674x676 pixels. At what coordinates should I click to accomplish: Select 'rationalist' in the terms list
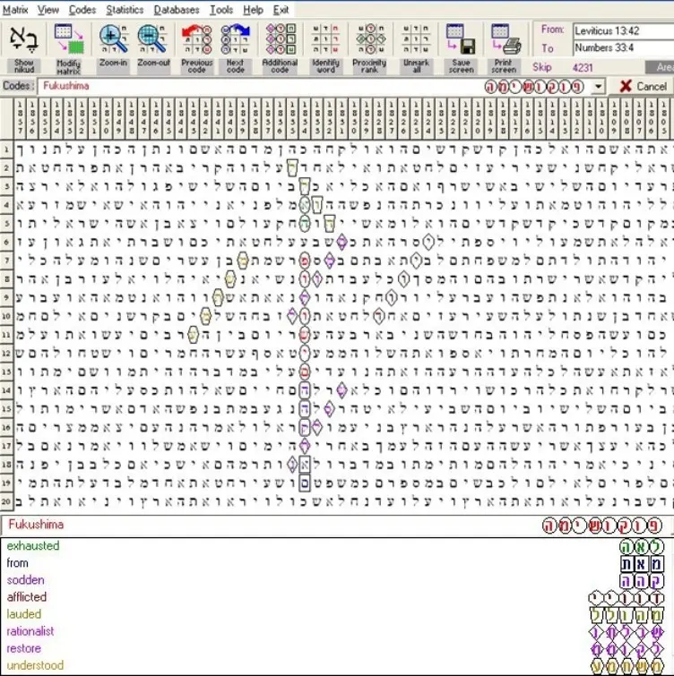tap(30, 631)
